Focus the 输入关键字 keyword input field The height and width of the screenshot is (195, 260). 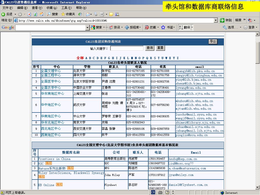tap(127, 48)
